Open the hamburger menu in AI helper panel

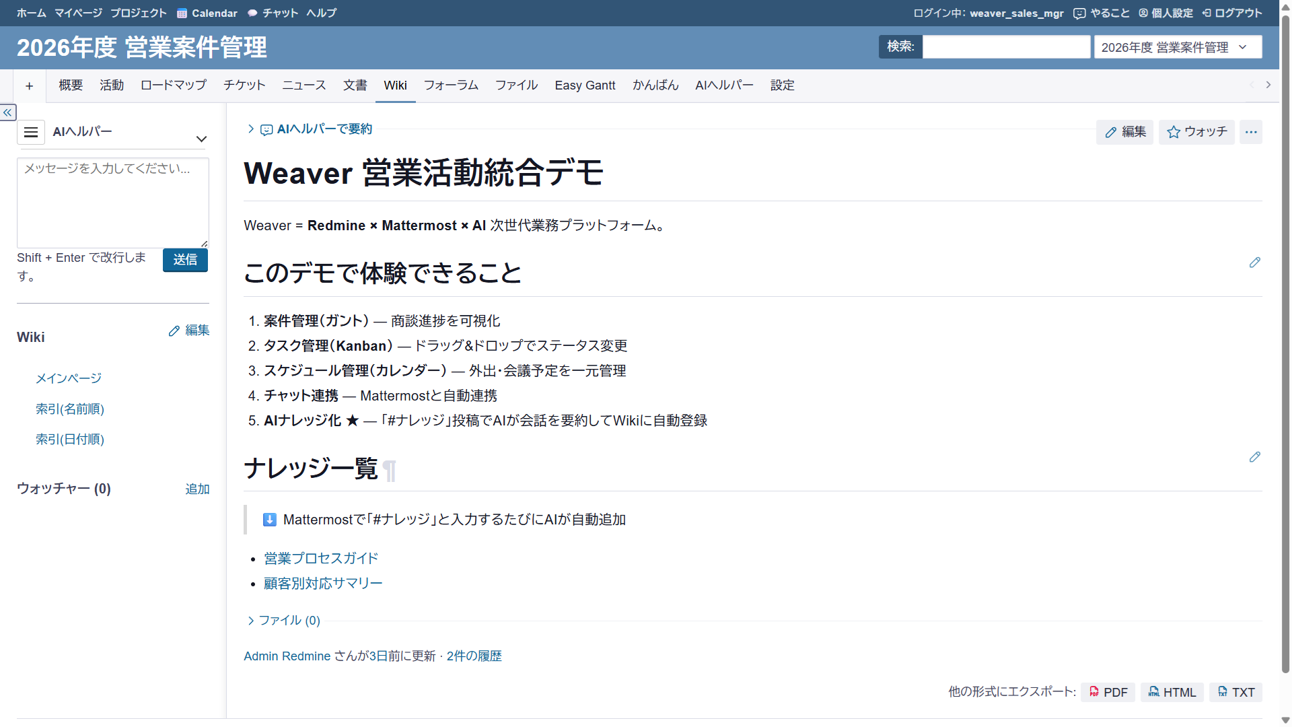click(31, 132)
